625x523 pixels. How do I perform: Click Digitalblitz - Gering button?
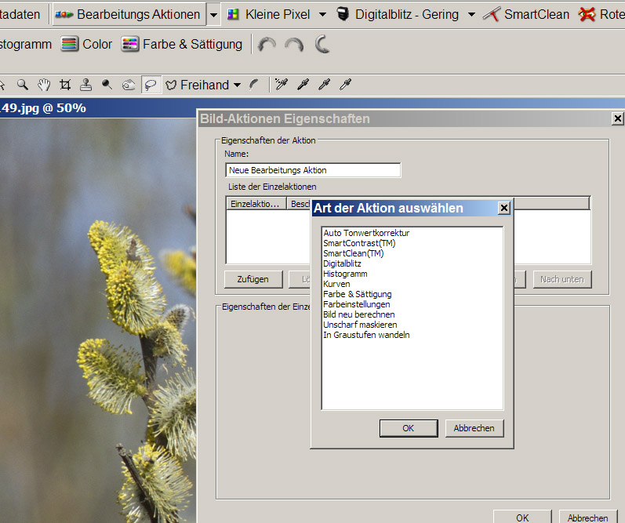398,14
